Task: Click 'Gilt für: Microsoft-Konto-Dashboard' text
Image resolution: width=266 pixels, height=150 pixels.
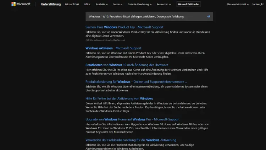Action: tap(105, 40)
